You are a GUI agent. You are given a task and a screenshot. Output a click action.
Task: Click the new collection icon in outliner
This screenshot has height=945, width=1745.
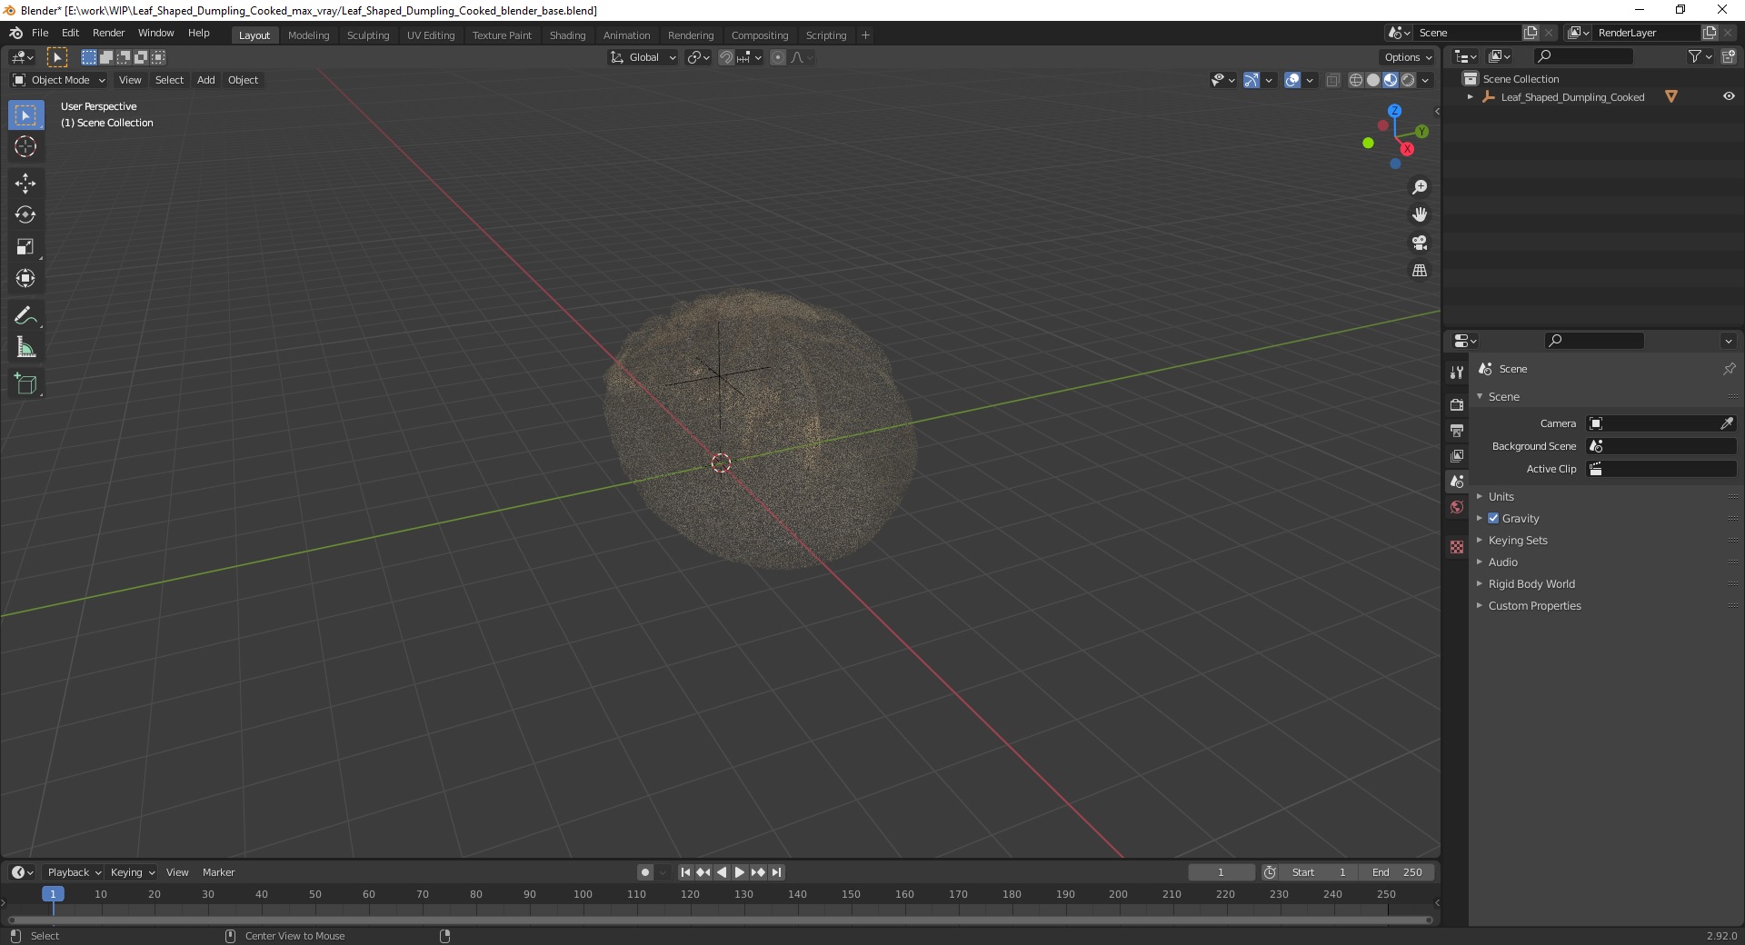tap(1729, 56)
